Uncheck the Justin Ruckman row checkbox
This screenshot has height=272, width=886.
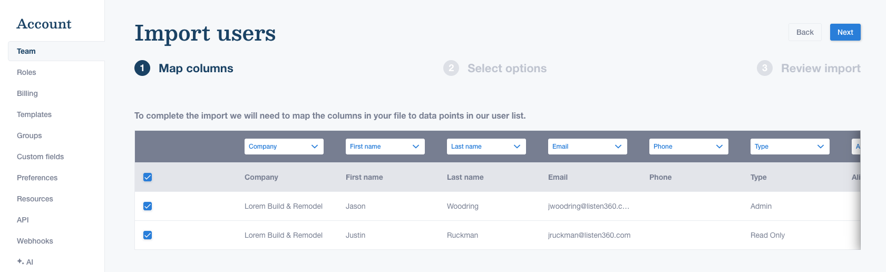click(x=148, y=235)
